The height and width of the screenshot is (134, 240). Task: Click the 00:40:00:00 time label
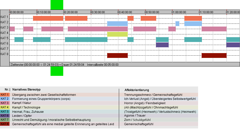coord(125,12)
